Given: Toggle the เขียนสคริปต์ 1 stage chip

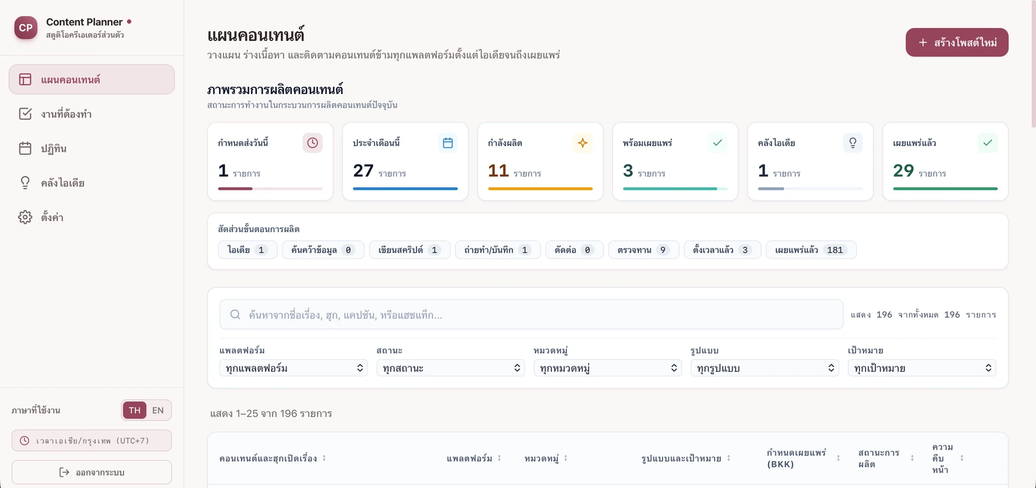Looking at the screenshot, I should (410, 250).
